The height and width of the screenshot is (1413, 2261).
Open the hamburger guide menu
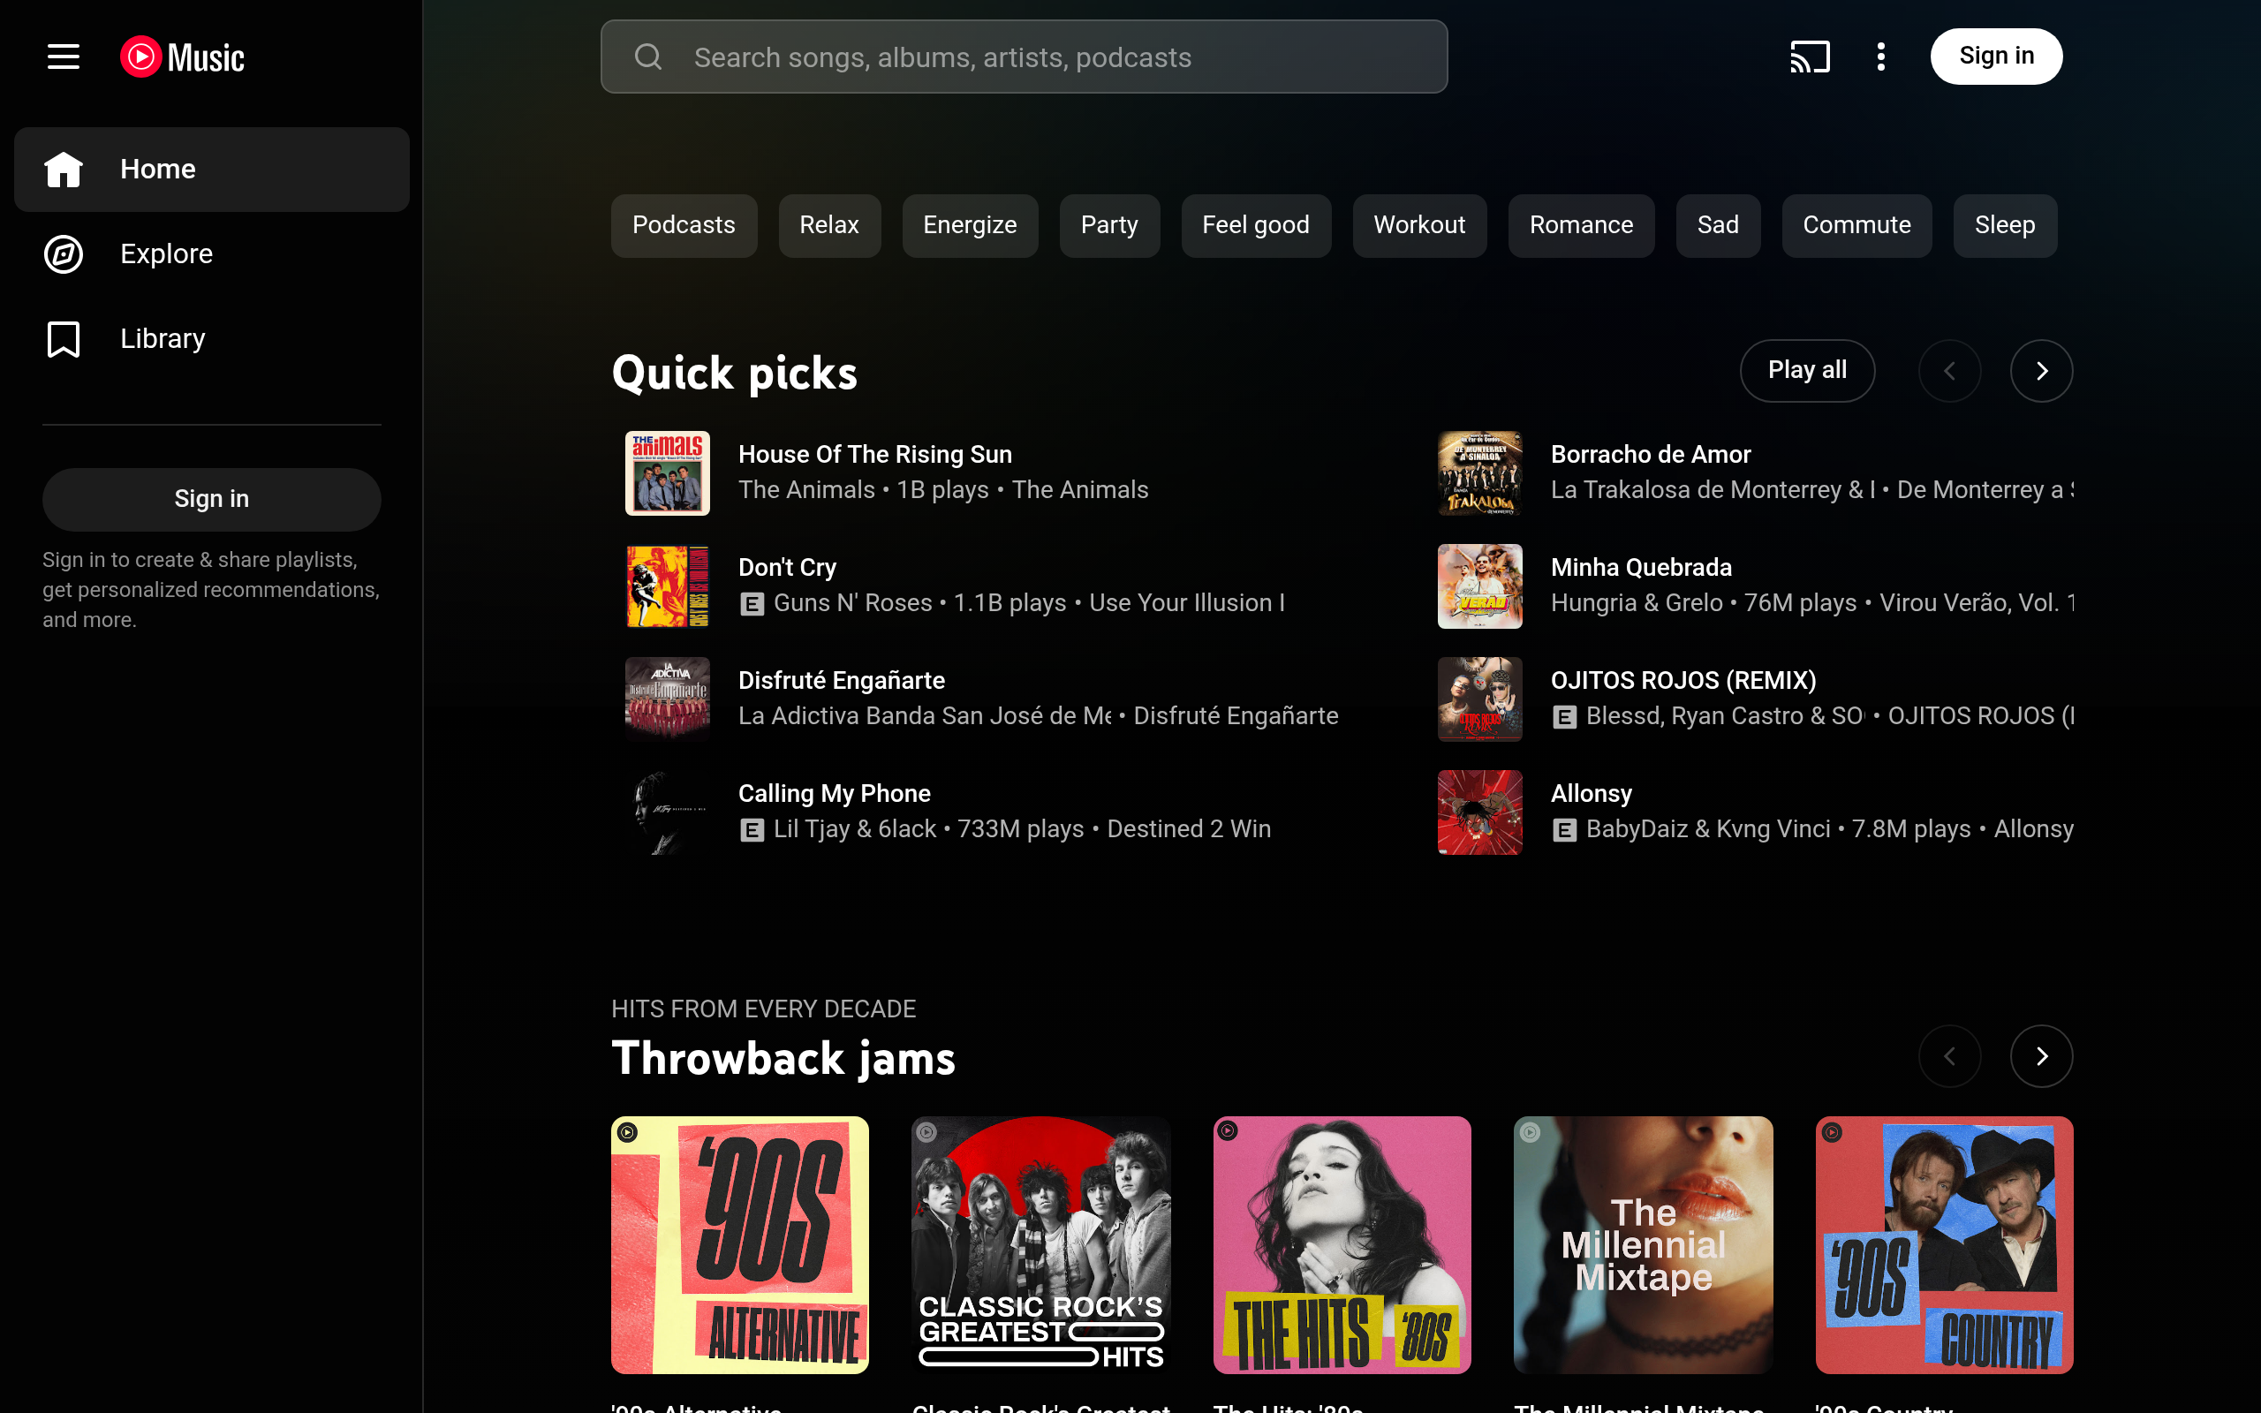(64, 57)
